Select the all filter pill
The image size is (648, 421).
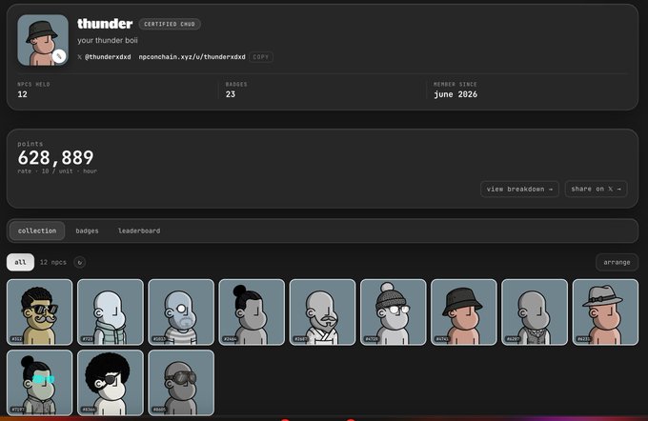coord(20,262)
